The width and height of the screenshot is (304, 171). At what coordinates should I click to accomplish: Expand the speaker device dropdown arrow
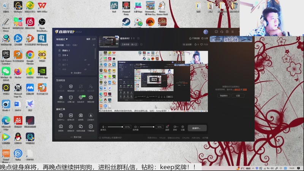(138, 127)
